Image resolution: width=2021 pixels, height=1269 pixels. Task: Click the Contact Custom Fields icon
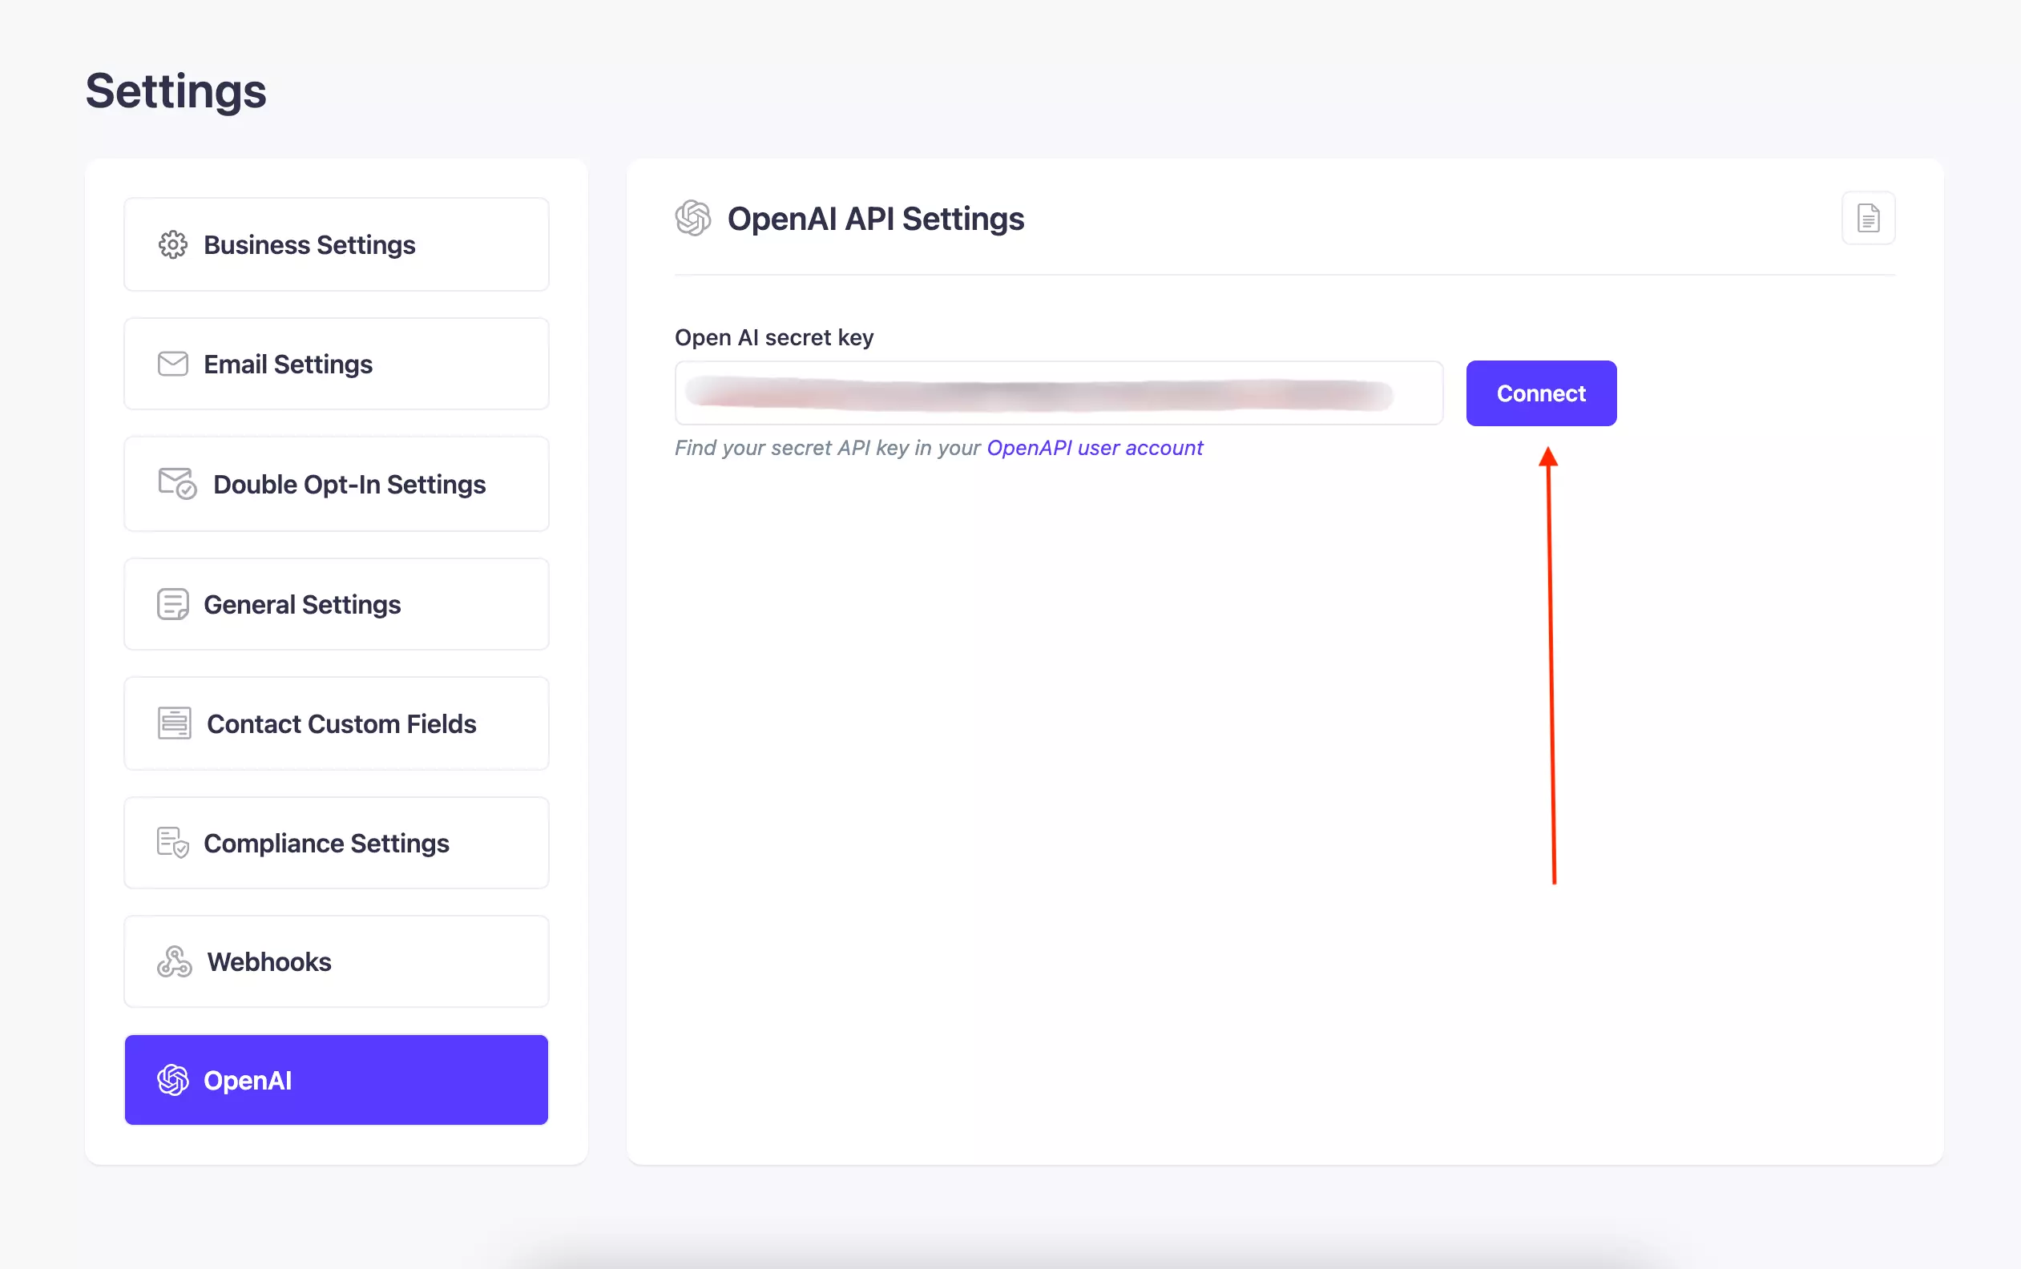point(174,722)
